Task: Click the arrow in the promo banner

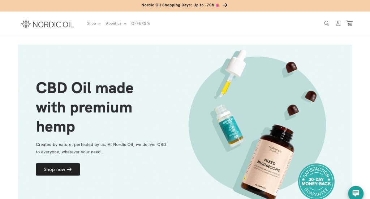Action: pyautogui.click(x=225, y=5)
